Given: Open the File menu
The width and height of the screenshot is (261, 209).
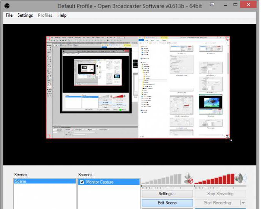Looking at the screenshot, I should click(x=9, y=15).
